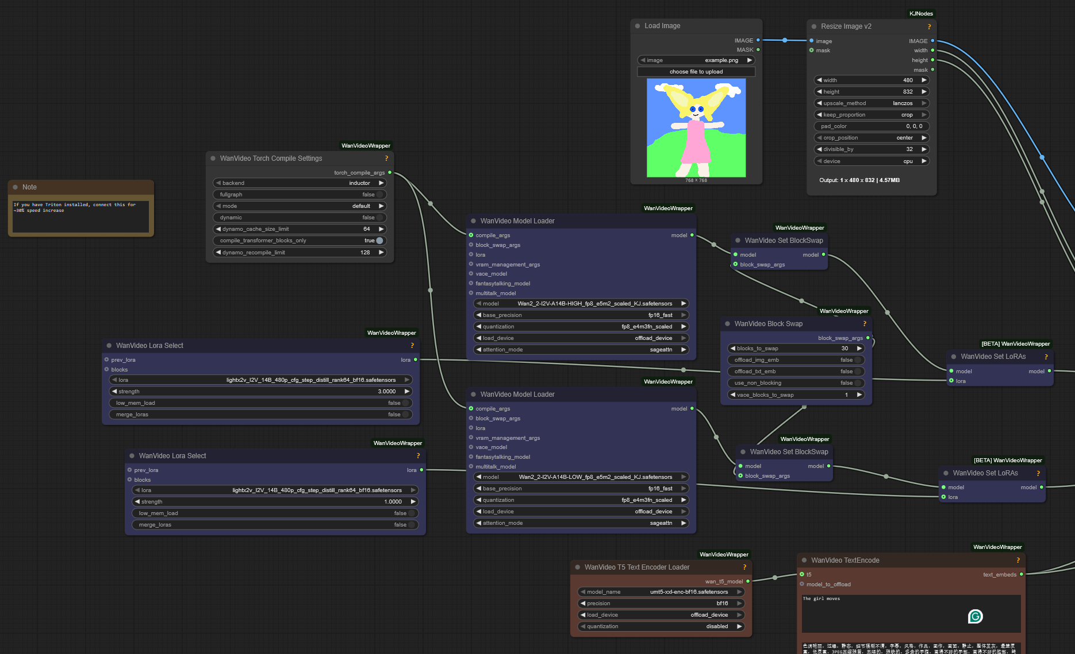Open help for lower WanVideo Set LoRAs node
The image size is (1075, 654).
1038,473
